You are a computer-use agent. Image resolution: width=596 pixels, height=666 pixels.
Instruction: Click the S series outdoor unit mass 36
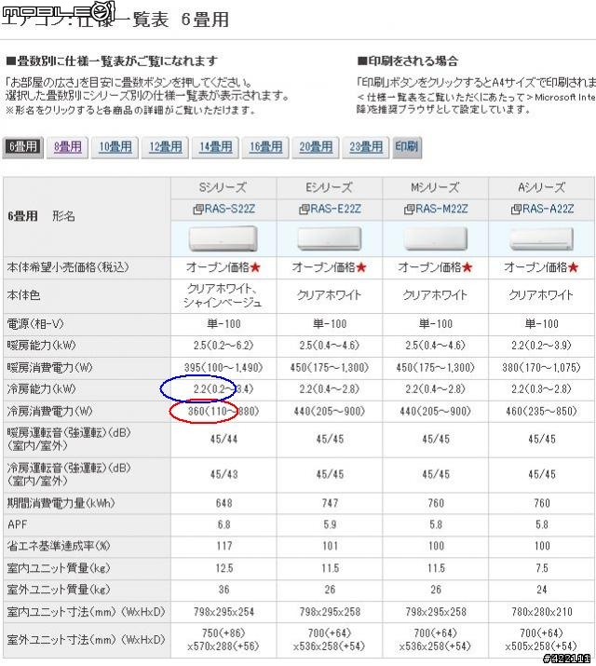(223, 590)
